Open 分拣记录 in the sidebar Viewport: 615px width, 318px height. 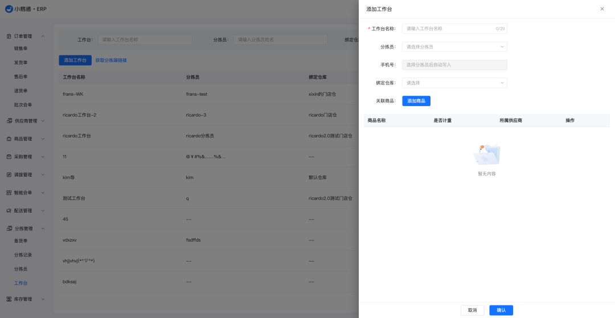coord(23,255)
